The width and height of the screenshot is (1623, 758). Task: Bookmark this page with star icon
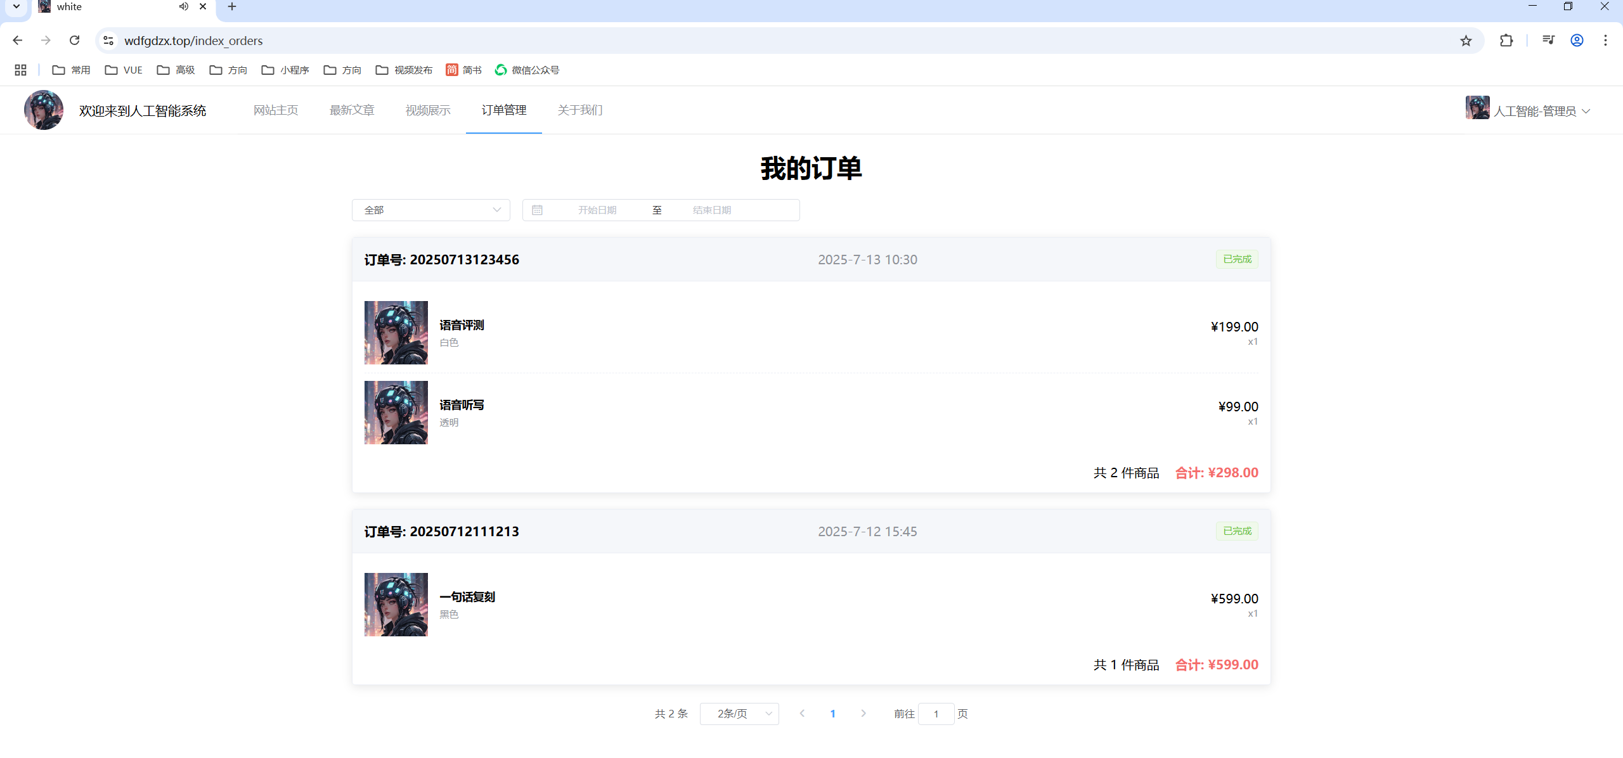[1466, 41]
